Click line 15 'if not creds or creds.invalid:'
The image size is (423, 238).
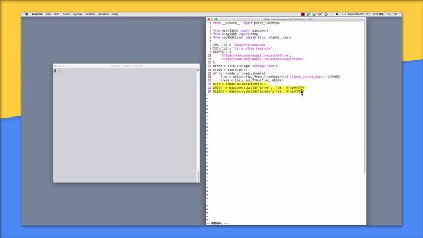240,73
